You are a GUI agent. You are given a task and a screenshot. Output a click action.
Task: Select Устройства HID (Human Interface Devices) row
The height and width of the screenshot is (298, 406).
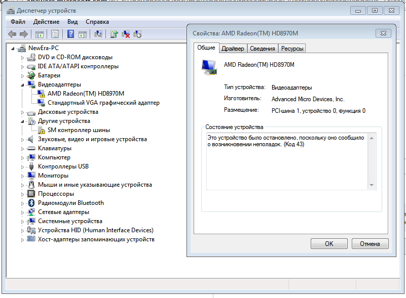pyautogui.click(x=96, y=230)
